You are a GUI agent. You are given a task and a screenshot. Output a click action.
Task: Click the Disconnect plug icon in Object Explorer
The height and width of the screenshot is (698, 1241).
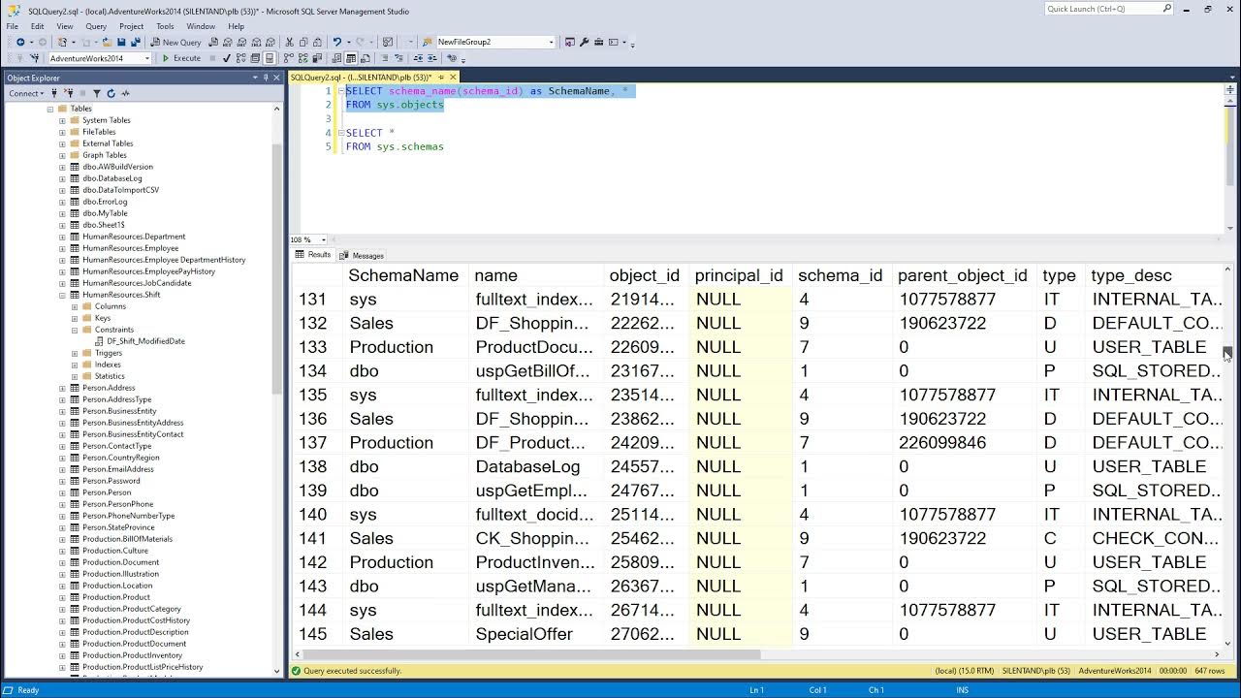coord(71,93)
